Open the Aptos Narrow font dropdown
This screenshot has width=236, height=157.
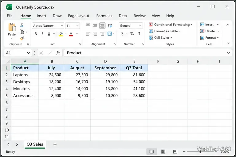click(61, 26)
